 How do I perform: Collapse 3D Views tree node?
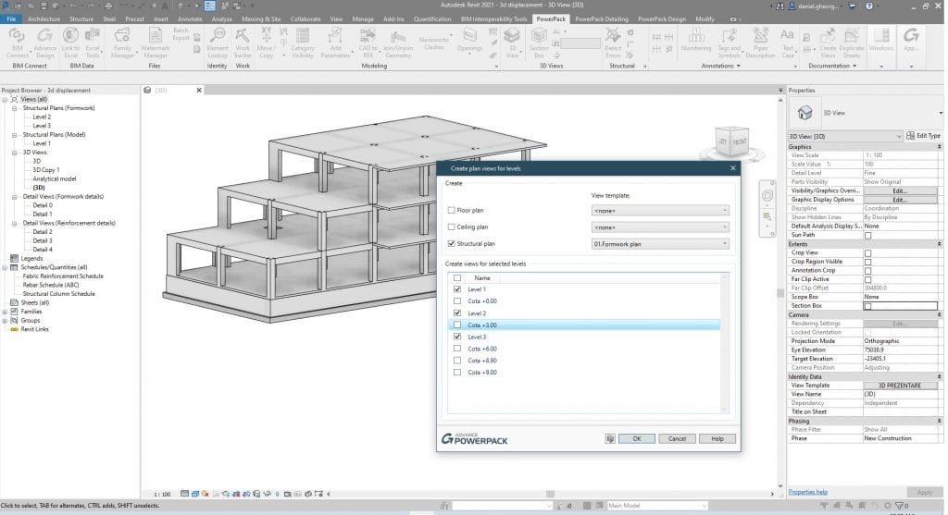15,153
